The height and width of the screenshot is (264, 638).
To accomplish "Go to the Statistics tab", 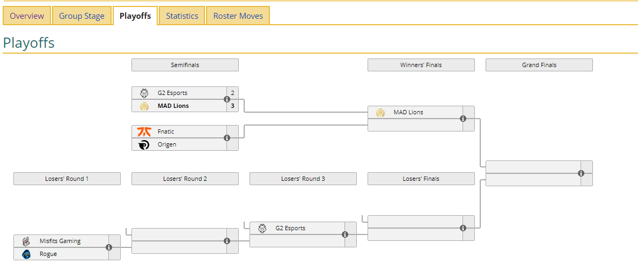I will 182,16.
